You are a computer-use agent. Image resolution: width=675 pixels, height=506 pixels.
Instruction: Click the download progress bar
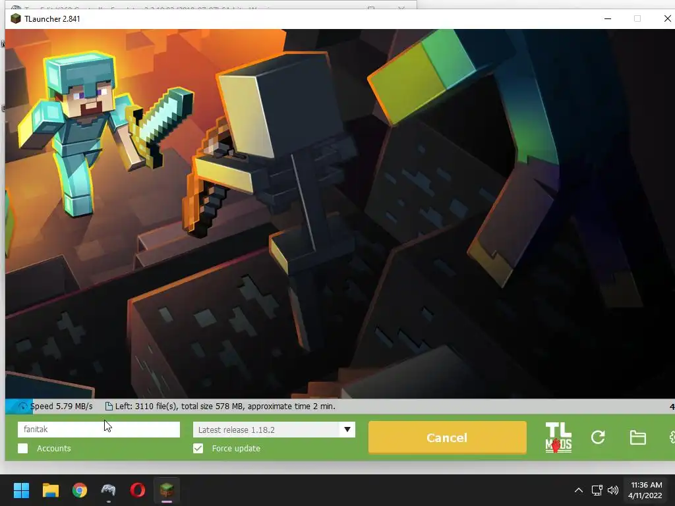pos(340,406)
